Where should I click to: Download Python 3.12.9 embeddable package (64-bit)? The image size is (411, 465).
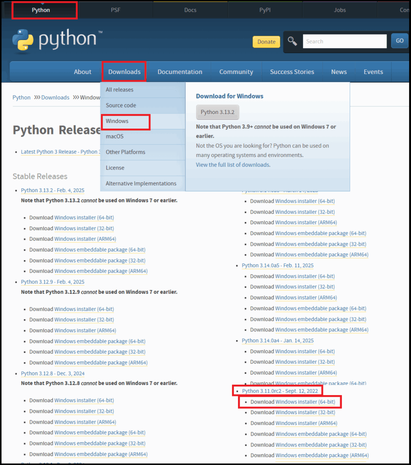[x=99, y=341]
